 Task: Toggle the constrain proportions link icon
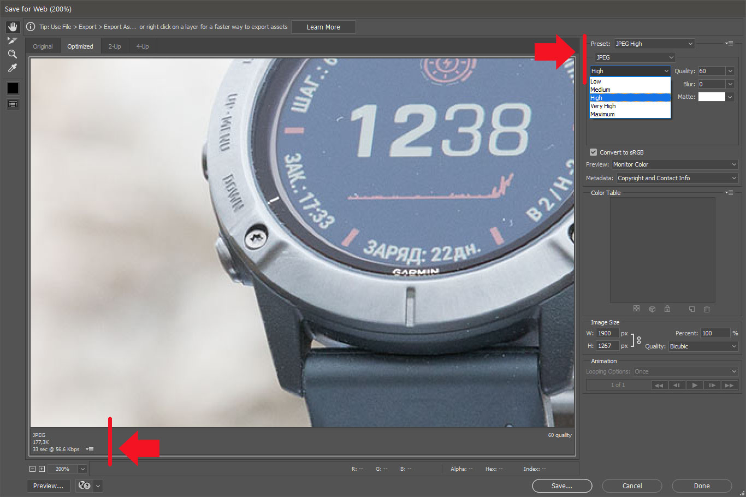click(x=639, y=340)
